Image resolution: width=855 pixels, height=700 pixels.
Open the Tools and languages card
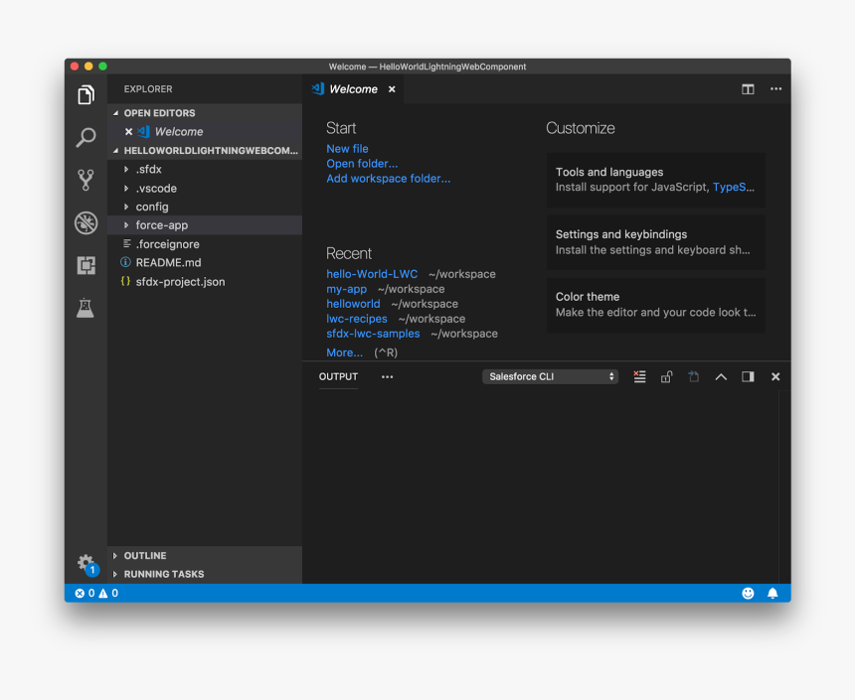[656, 180]
